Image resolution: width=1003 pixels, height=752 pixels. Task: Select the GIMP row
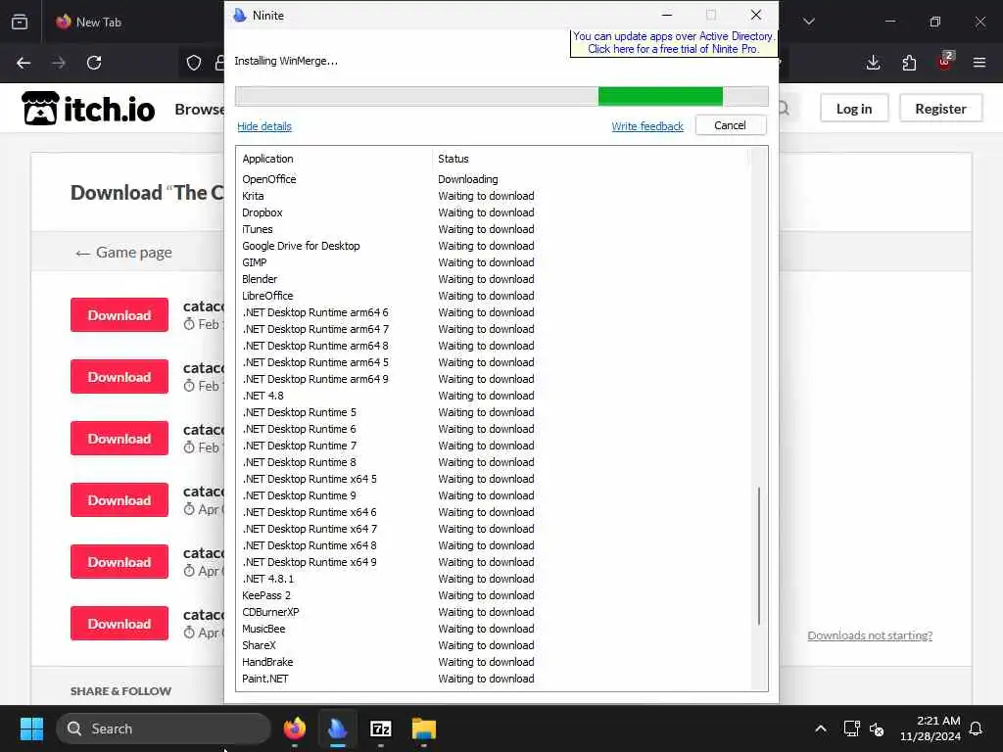tap(493, 262)
